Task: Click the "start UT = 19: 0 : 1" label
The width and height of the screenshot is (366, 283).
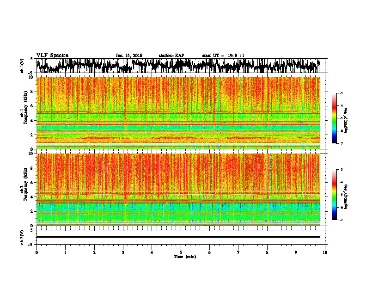Action: [223, 55]
